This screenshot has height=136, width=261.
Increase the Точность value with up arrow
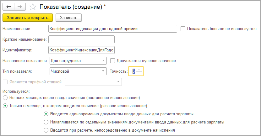pyautogui.click(x=139, y=70)
